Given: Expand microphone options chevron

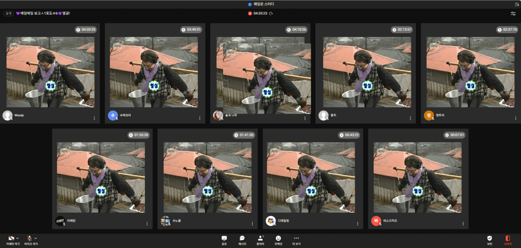Looking at the screenshot, I should tap(36, 238).
